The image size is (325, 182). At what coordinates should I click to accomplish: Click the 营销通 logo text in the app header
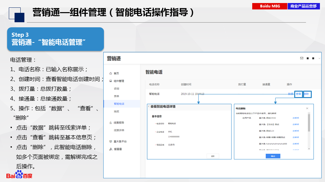(114, 59)
